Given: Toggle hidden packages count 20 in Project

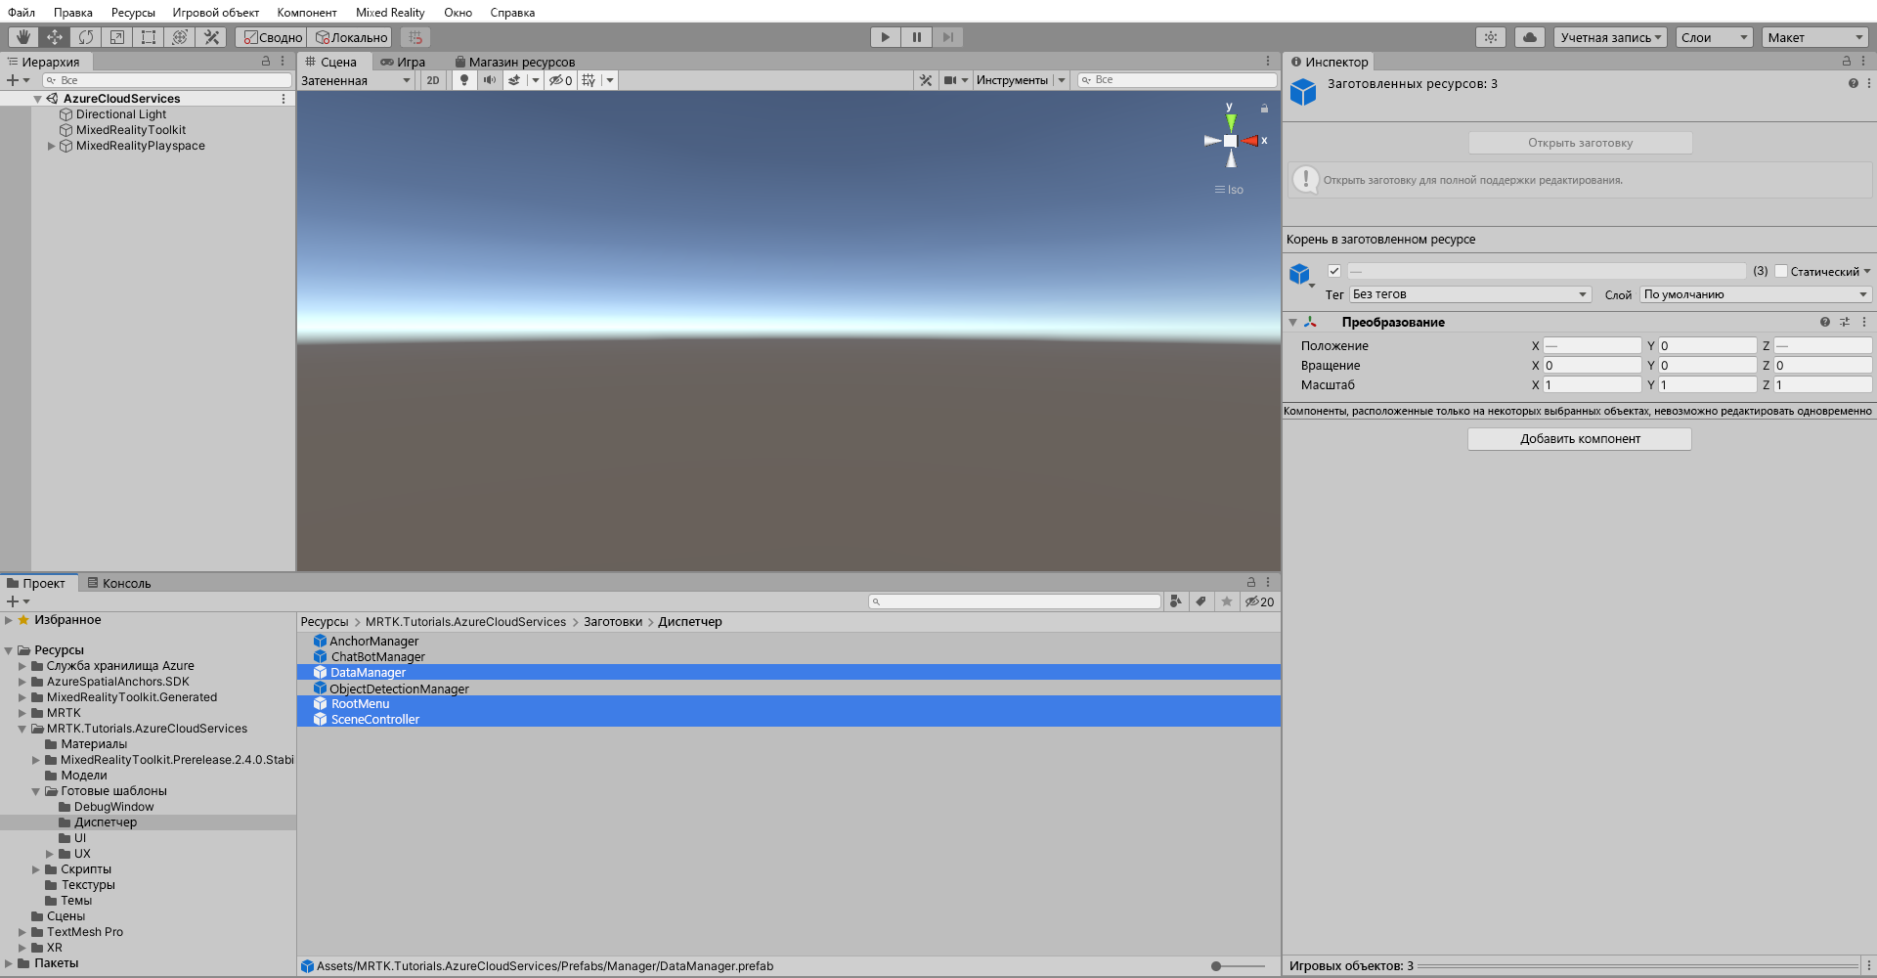Looking at the screenshot, I should [x=1260, y=601].
